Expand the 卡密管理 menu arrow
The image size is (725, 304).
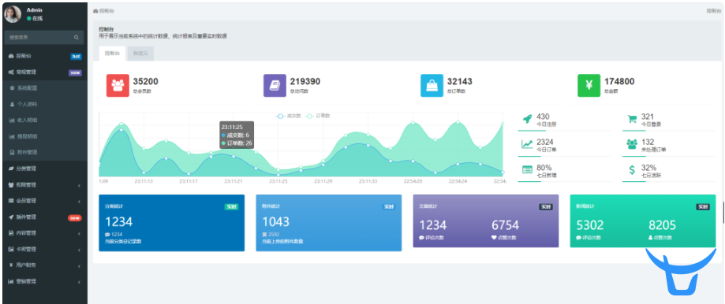(x=79, y=250)
